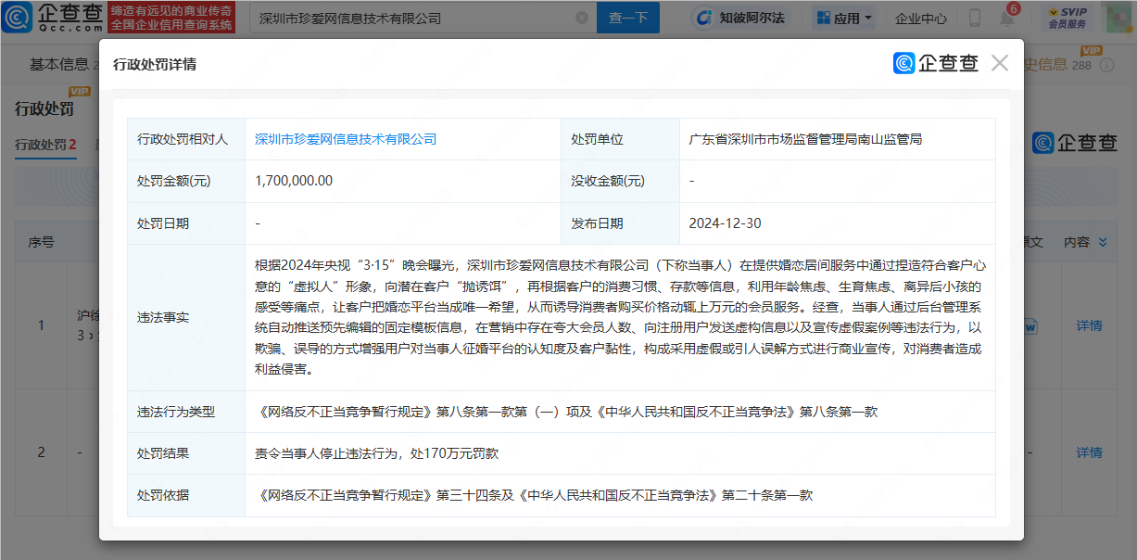This screenshot has height=560, width=1137.
Task: Open SVIP 会员服务
Action: tap(1067, 18)
